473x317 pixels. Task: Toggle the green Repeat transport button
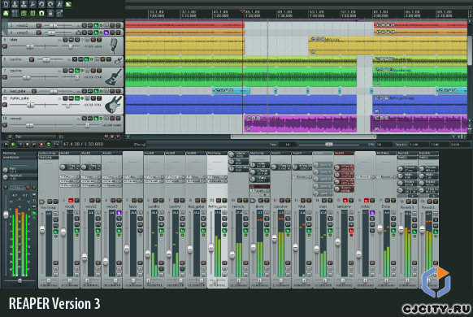(x=49, y=145)
